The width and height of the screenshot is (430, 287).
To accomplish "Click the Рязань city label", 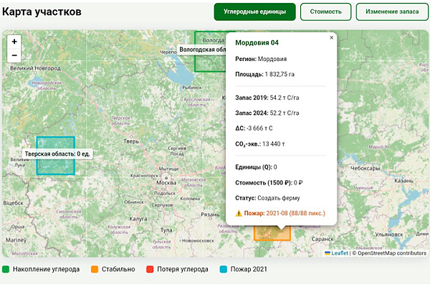I will [210, 215].
